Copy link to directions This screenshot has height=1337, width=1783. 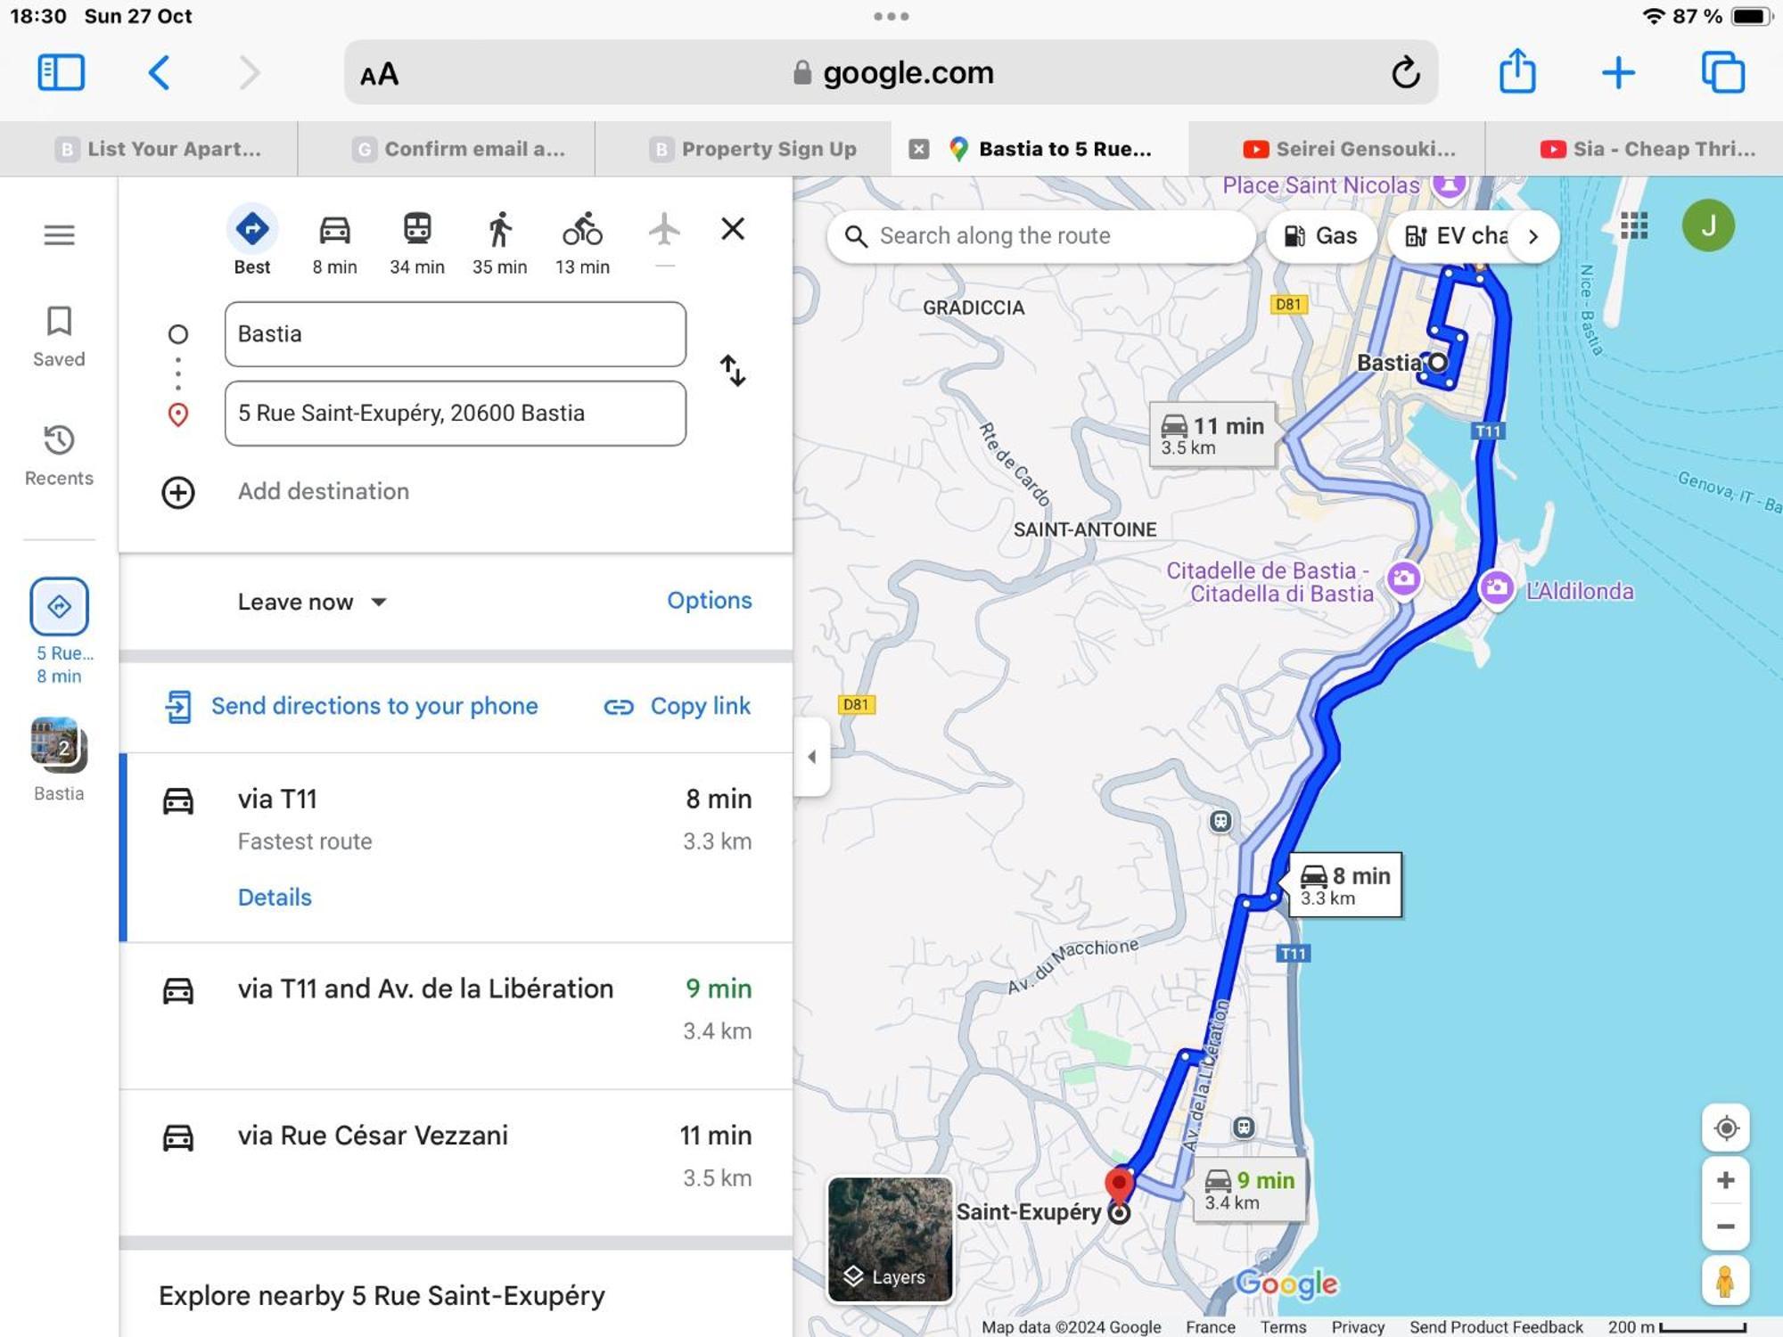[678, 706]
